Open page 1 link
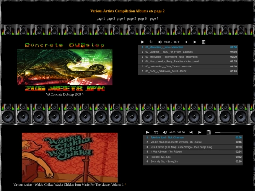The width and height of the screenshot is (255, 191). [101, 19]
